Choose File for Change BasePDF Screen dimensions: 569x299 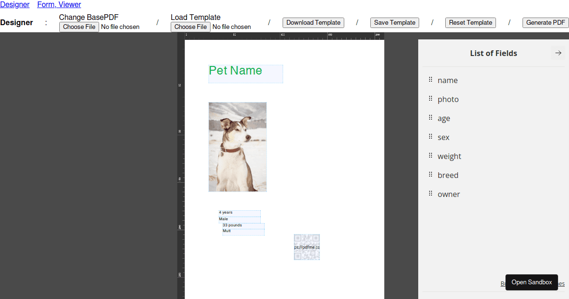coord(79,27)
